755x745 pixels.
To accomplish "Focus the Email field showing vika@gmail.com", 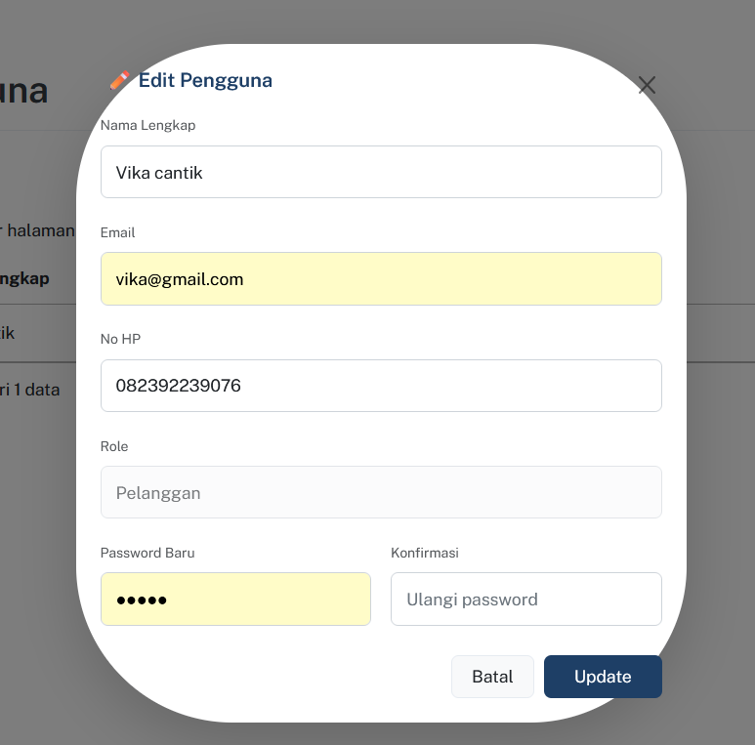I will [x=381, y=278].
